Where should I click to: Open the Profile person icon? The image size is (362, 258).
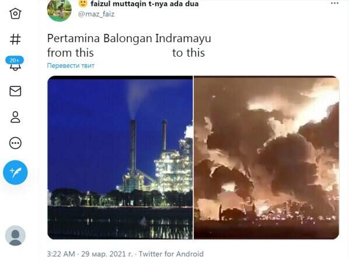pyautogui.click(x=15, y=117)
